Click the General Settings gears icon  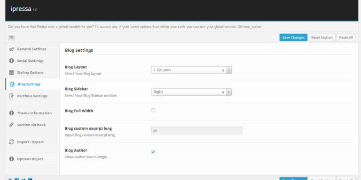(11, 49)
